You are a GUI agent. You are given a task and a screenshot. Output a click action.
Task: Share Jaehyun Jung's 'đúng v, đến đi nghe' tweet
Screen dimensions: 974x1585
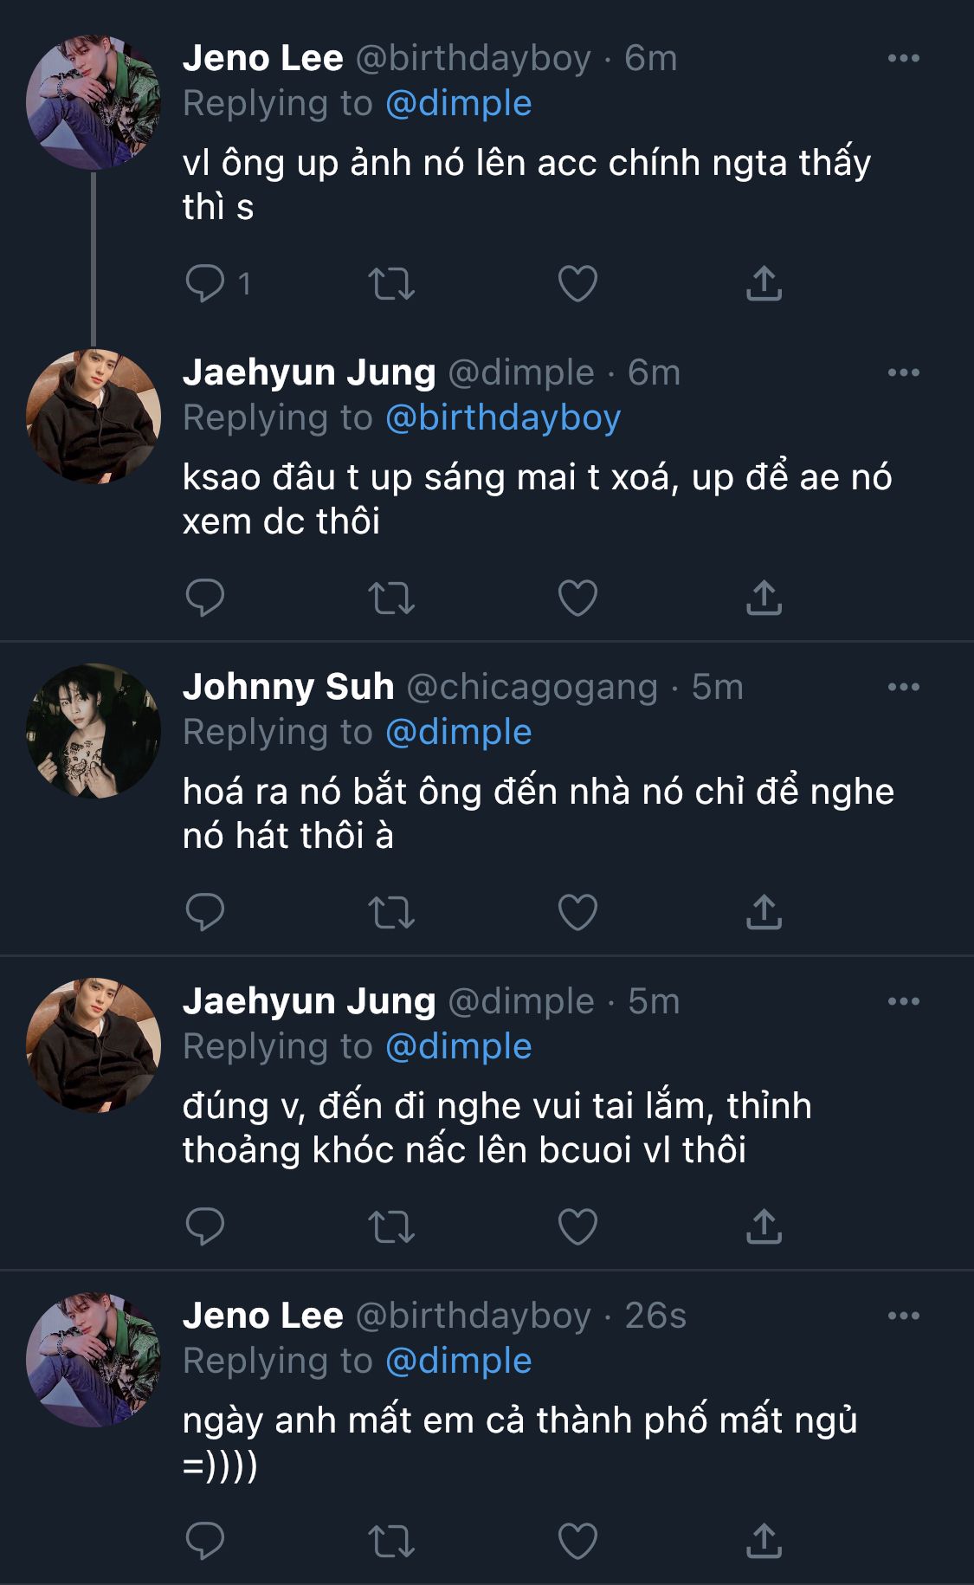[x=764, y=1226]
